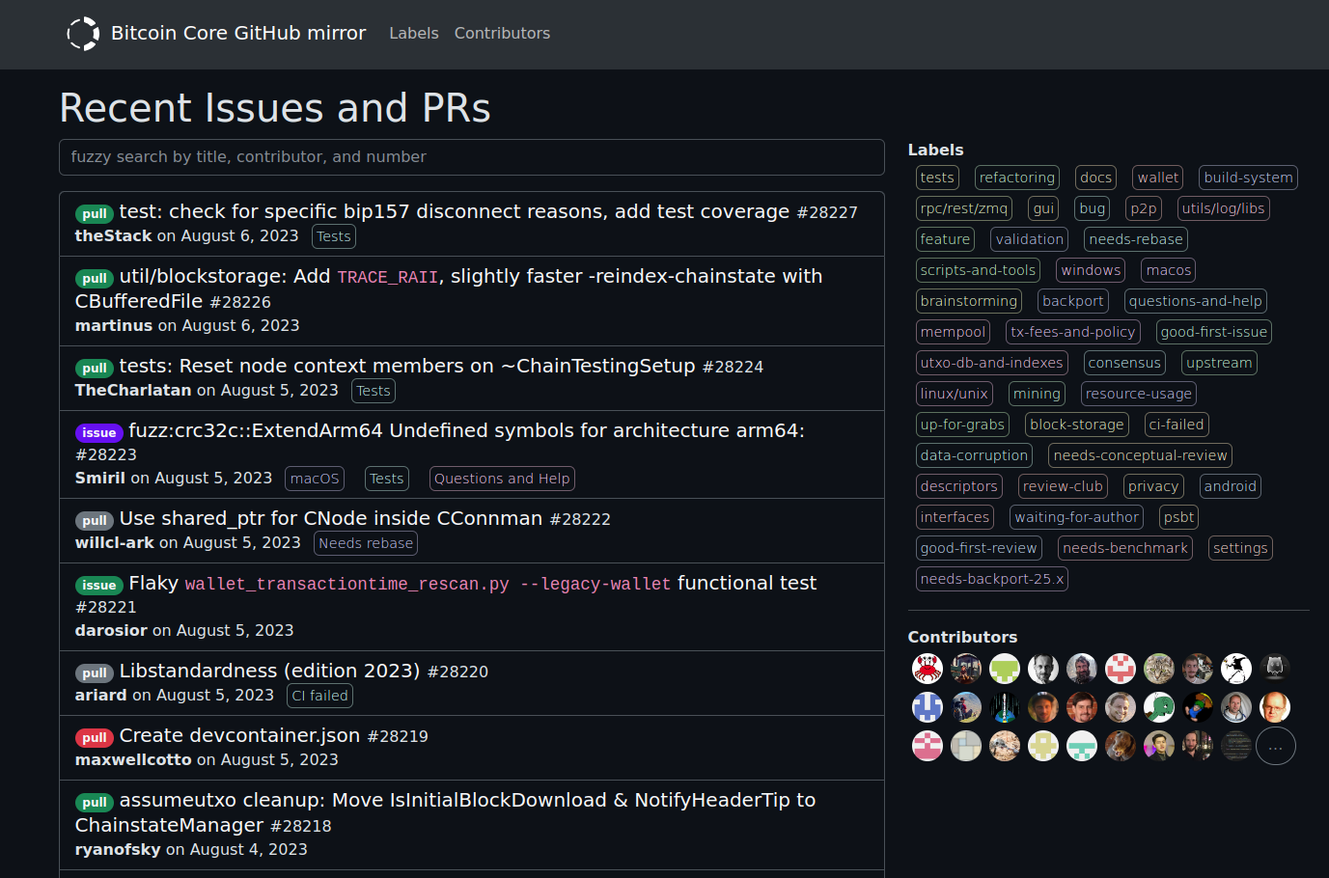
Task: Click the cat avatar in Contributors
Action: 1159,668
